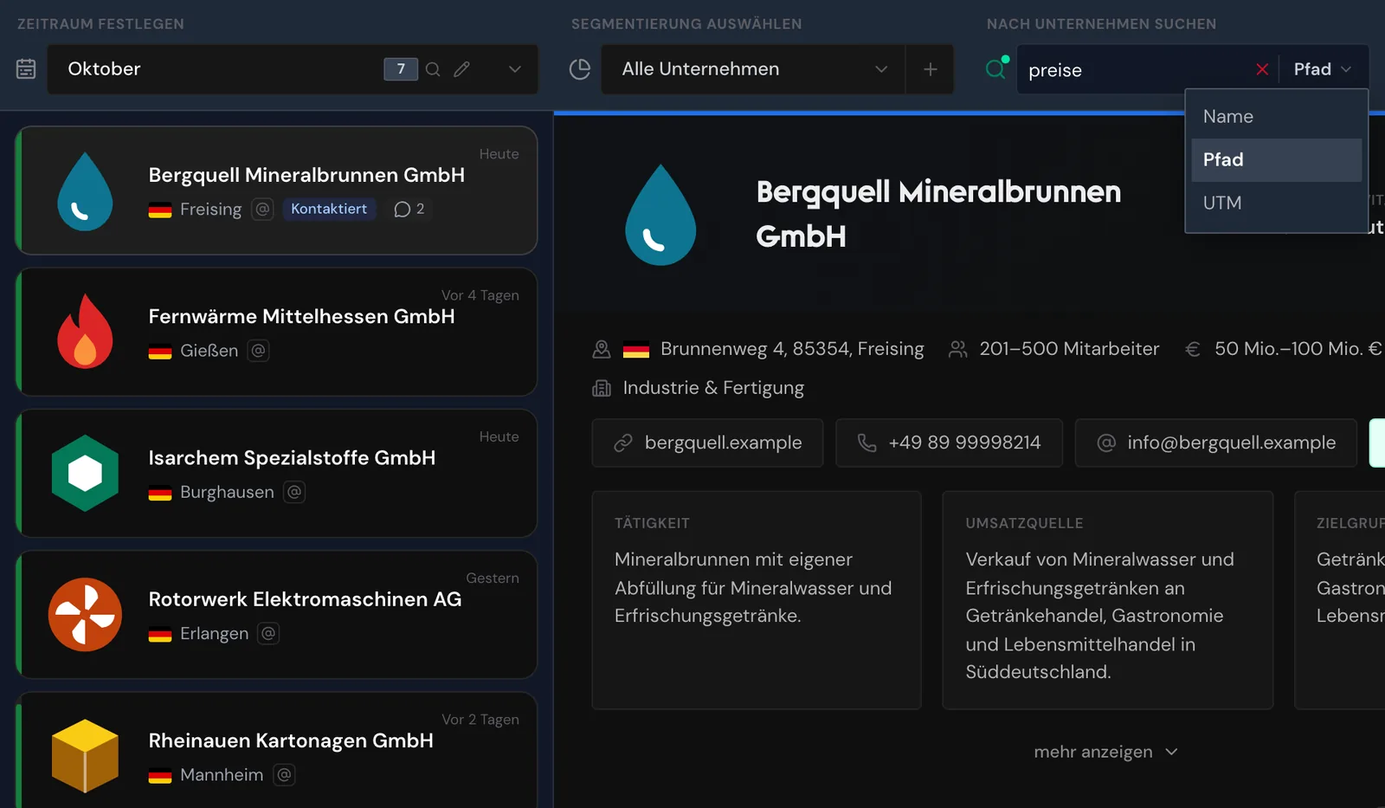
Task: Open the Rotorwerk Elektromaschinen AG card
Action: point(277,614)
